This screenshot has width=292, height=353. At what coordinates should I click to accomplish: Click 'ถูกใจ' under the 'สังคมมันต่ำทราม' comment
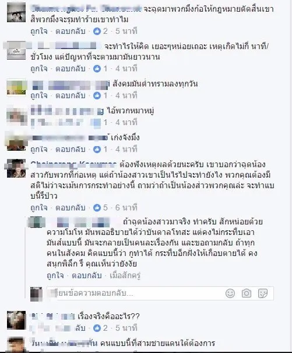click(39, 95)
